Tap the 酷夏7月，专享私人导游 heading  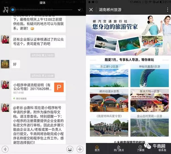click(129, 60)
